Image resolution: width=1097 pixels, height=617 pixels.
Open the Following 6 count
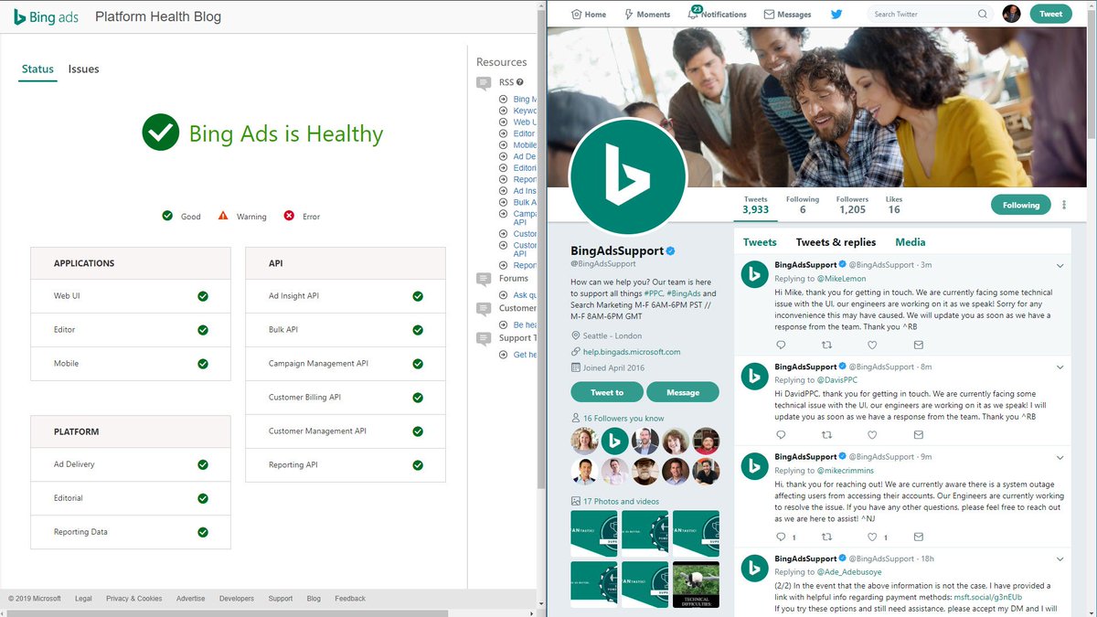click(x=803, y=205)
